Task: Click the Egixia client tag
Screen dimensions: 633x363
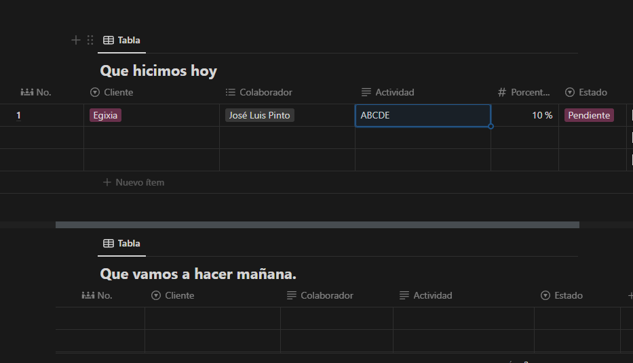Action: (105, 115)
